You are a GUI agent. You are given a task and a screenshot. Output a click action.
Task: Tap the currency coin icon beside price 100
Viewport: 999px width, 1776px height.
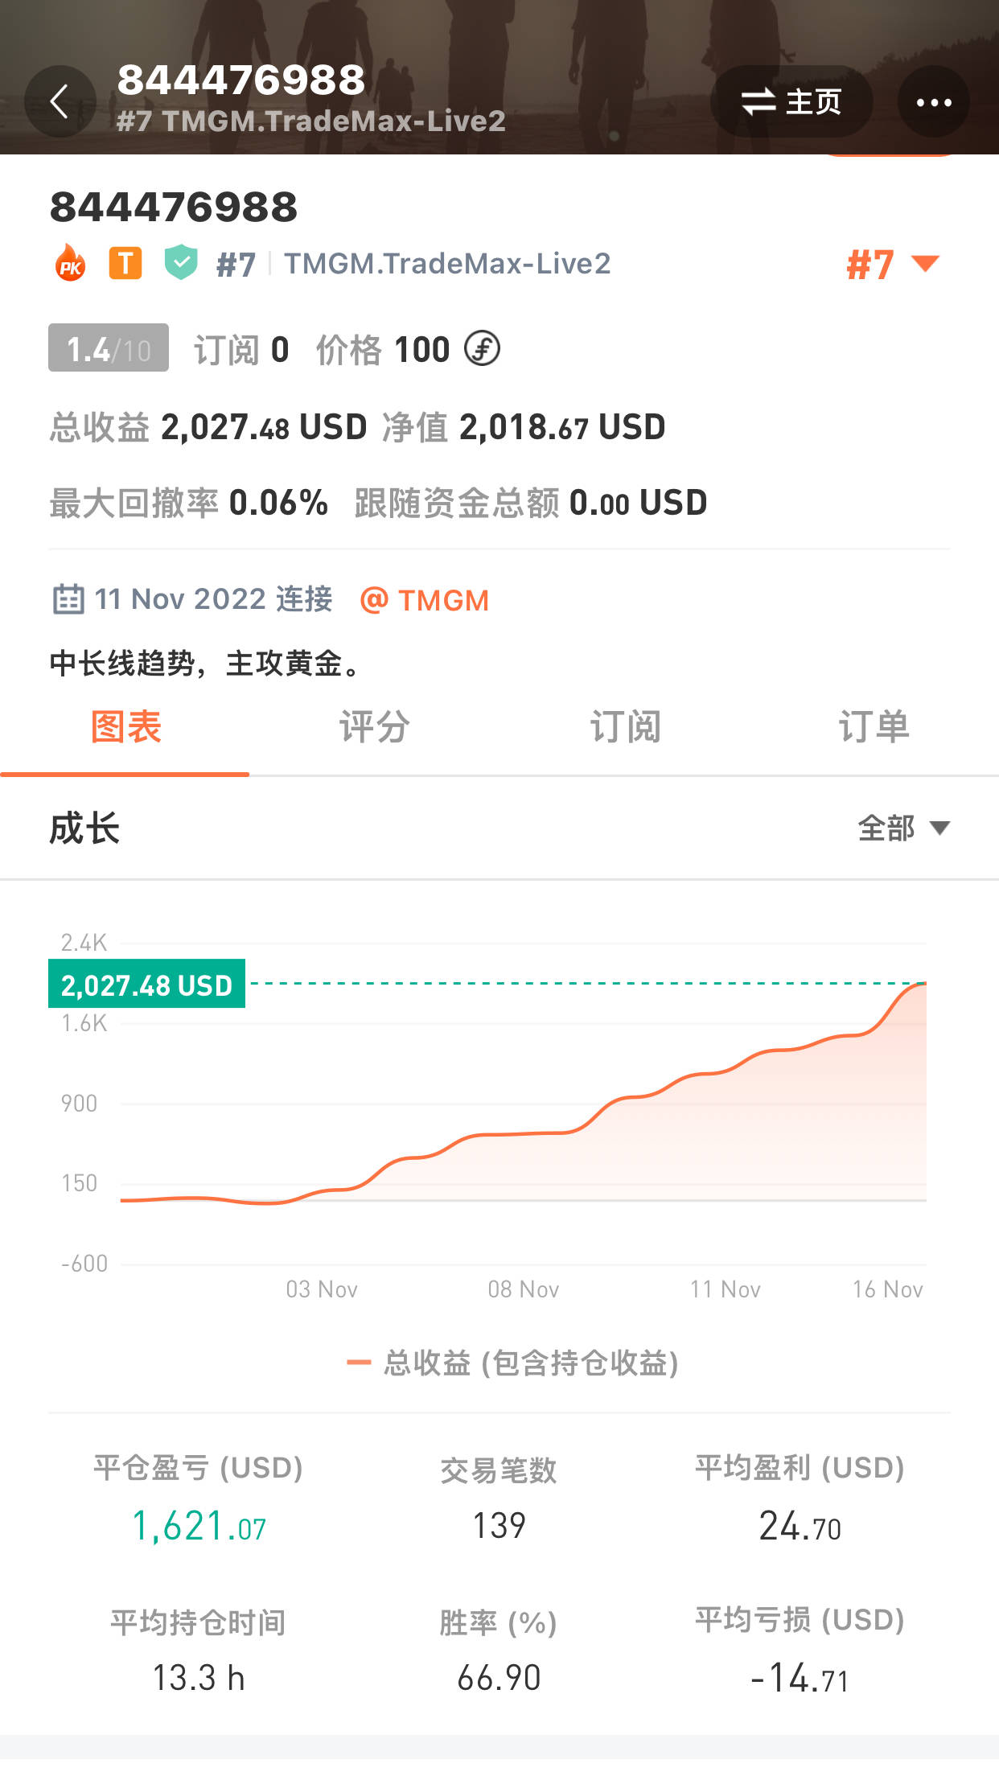coord(483,349)
